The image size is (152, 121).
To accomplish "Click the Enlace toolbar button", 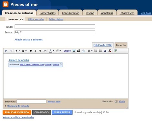I will [67, 51].
